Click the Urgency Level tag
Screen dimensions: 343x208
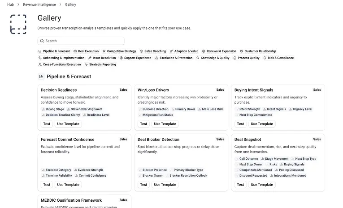(300, 109)
